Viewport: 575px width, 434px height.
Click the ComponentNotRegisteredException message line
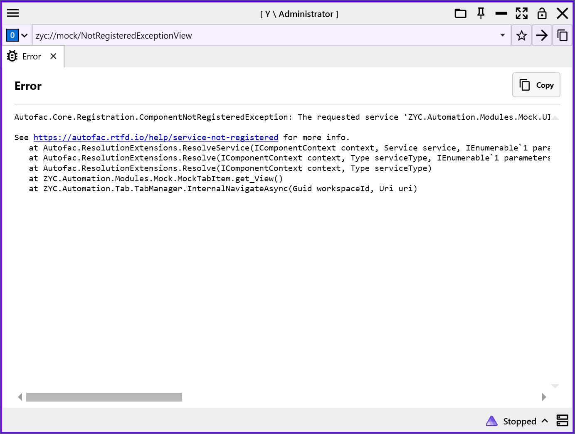point(282,117)
